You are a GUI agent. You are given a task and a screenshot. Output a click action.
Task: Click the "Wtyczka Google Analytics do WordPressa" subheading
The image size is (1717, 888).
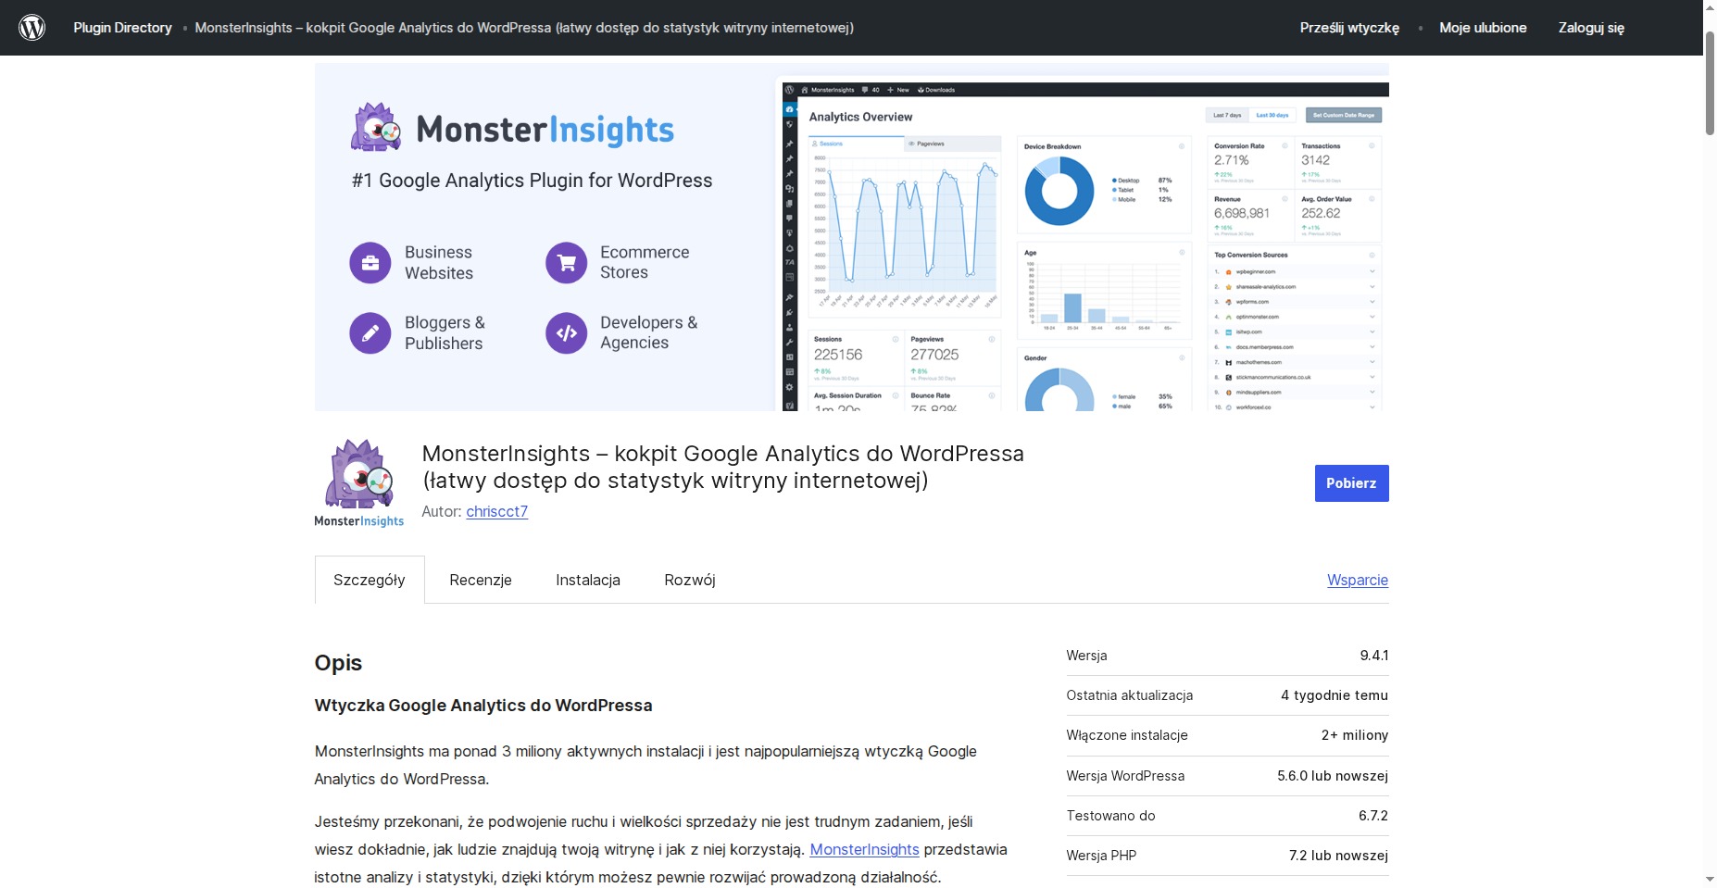click(483, 706)
